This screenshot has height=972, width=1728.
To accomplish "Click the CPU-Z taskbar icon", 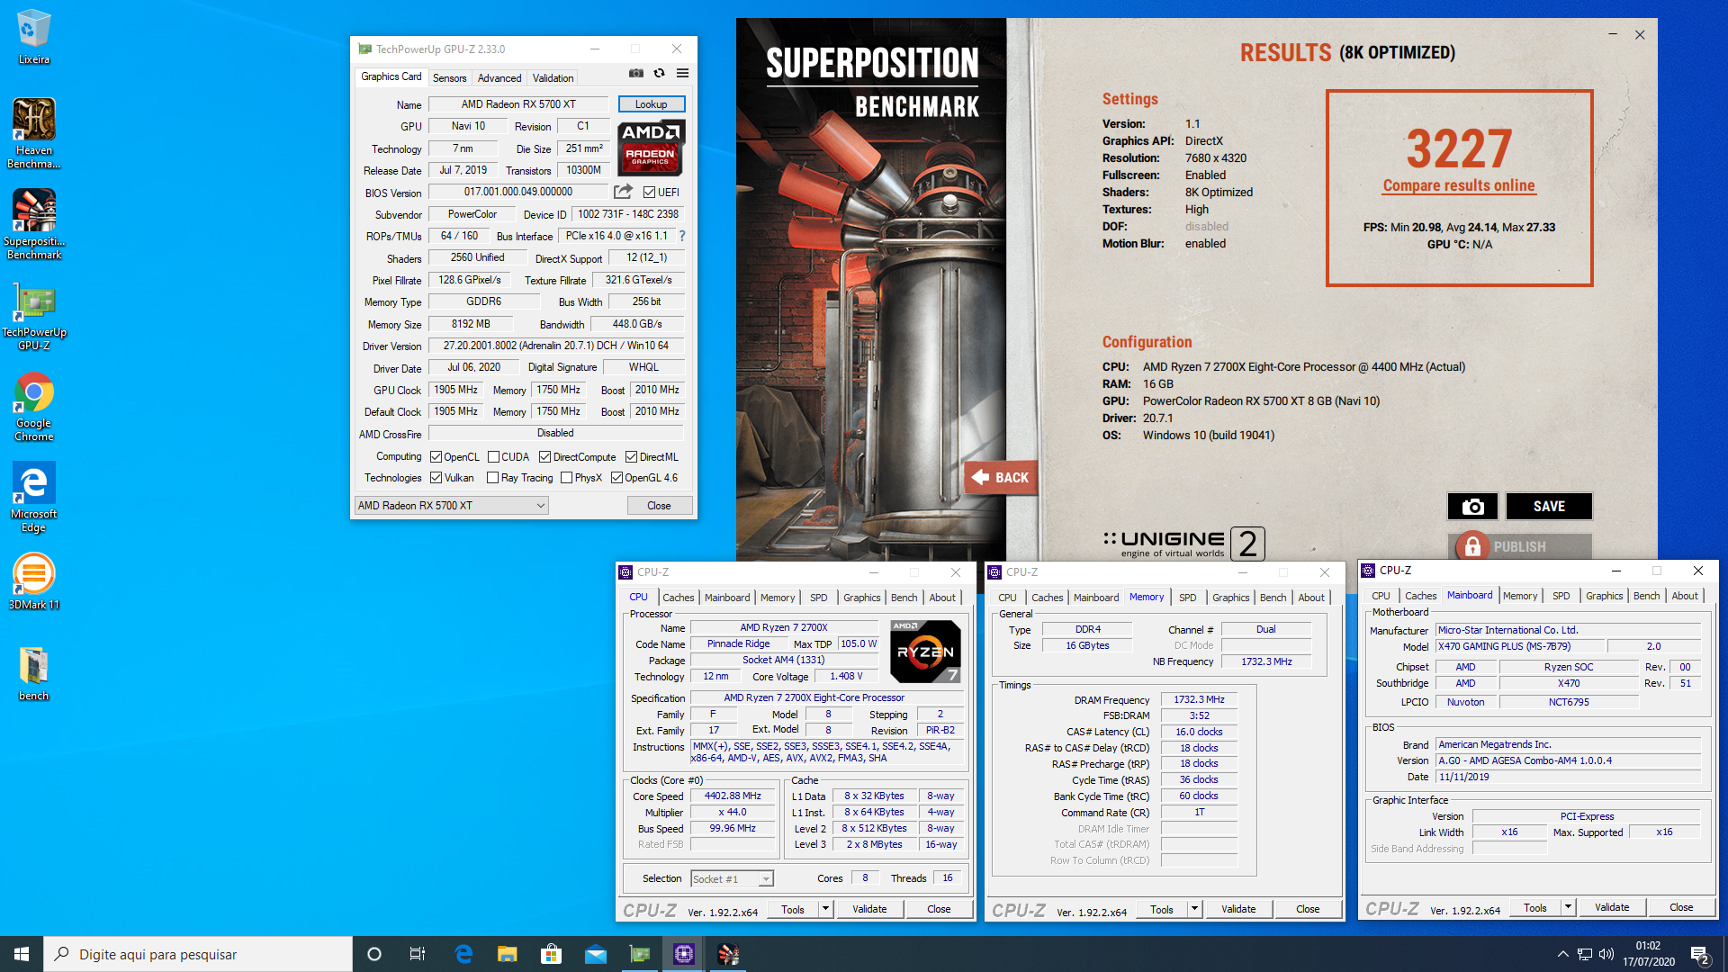I will tap(684, 954).
